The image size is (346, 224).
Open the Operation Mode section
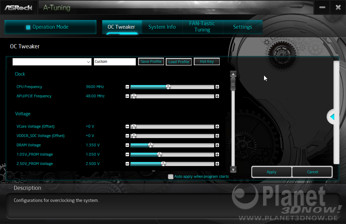click(x=50, y=27)
